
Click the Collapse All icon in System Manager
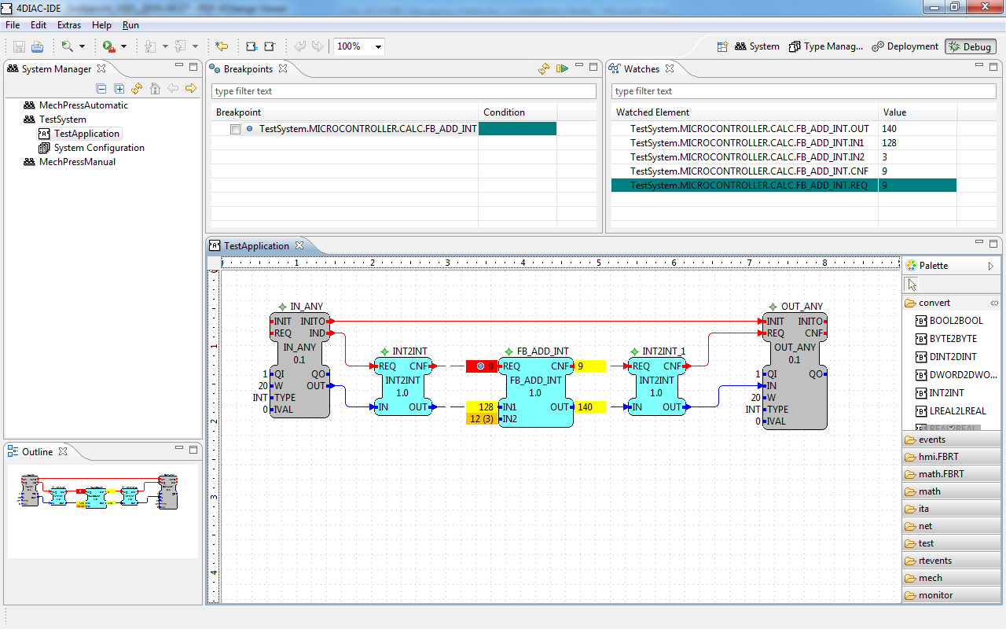tap(101, 88)
